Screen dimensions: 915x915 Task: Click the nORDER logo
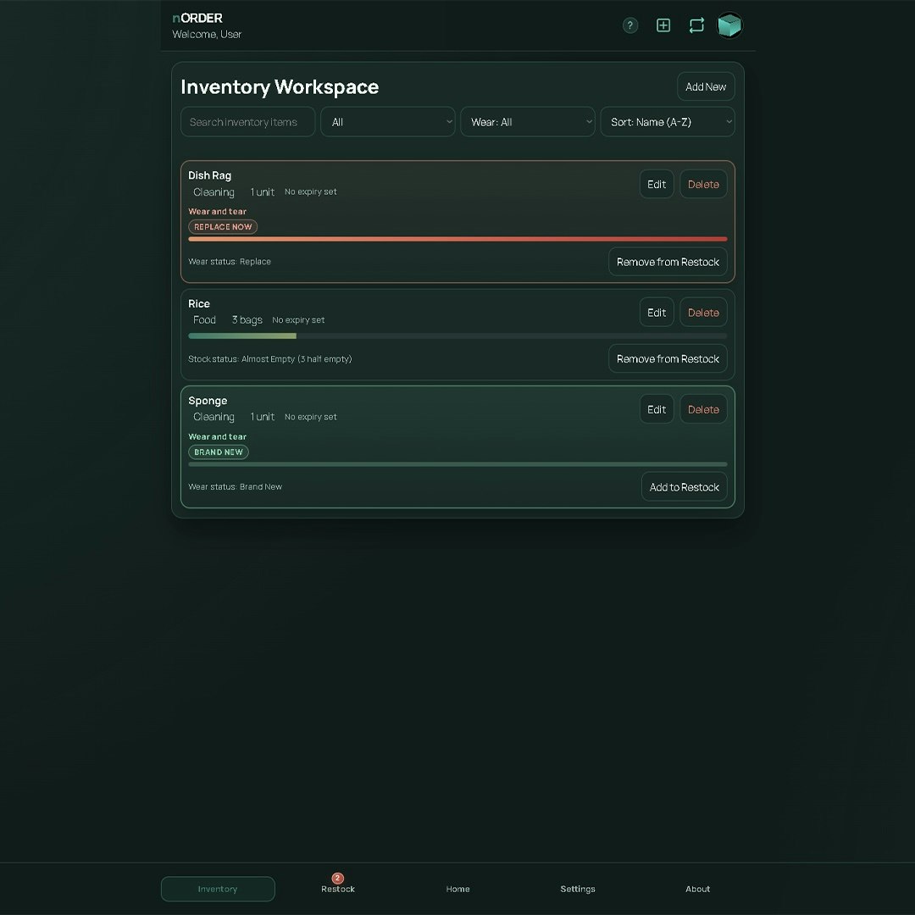tap(197, 18)
